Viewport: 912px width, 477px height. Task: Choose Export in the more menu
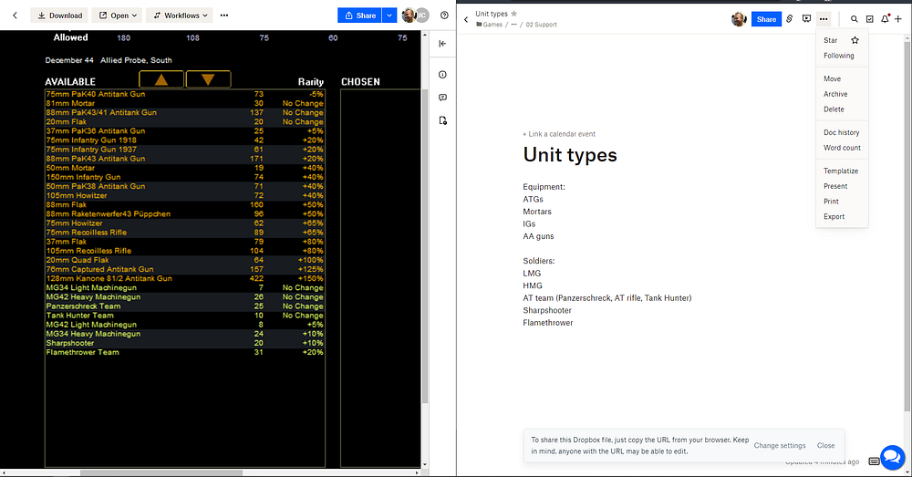click(x=834, y=217)
